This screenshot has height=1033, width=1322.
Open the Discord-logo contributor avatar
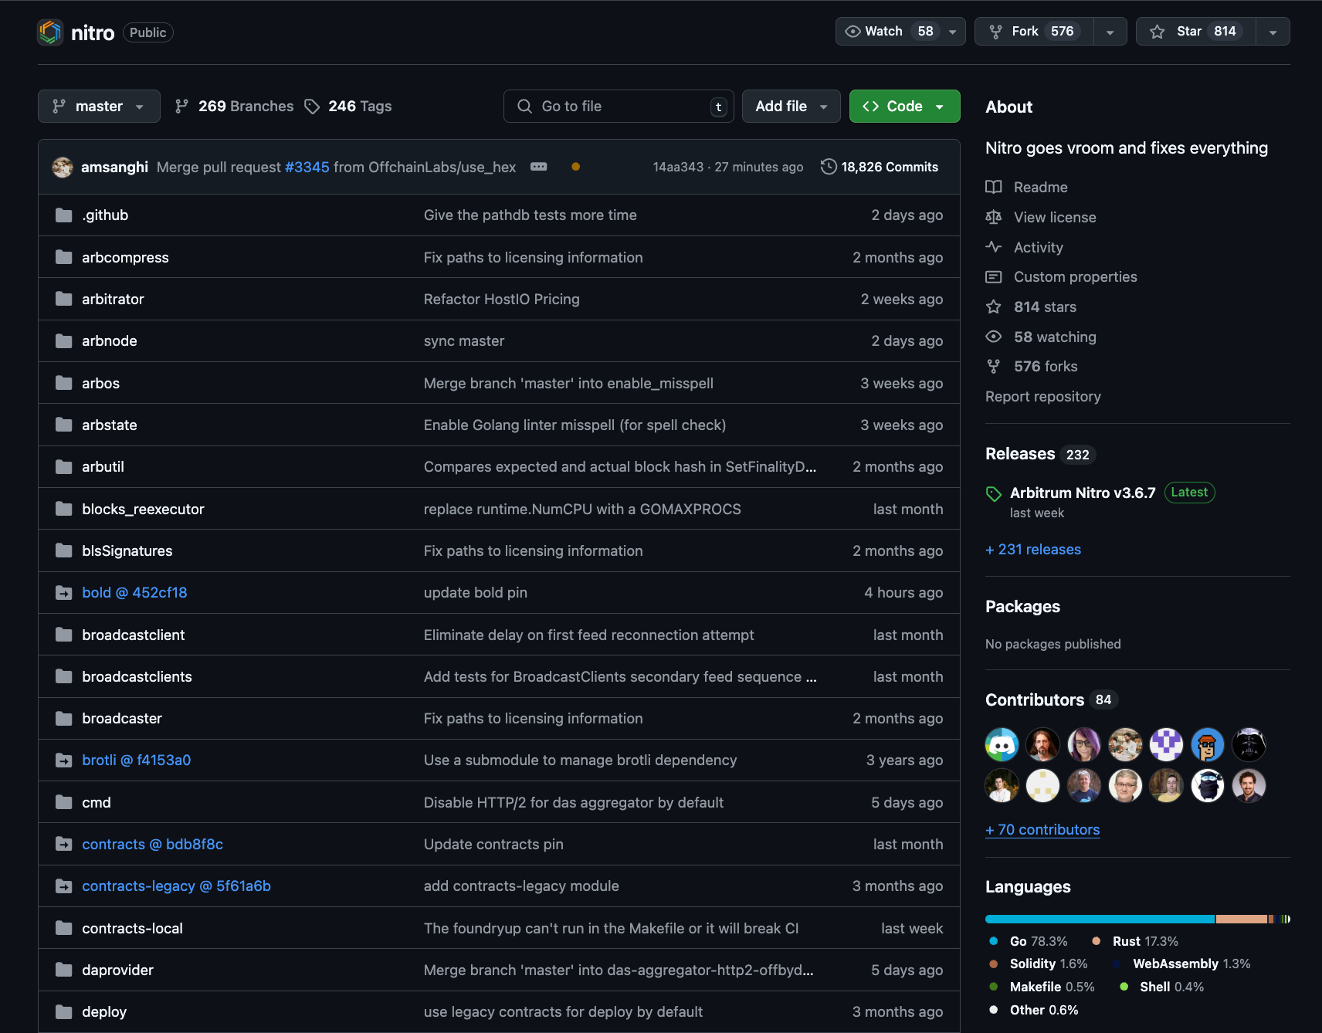tap(1002, 745)
